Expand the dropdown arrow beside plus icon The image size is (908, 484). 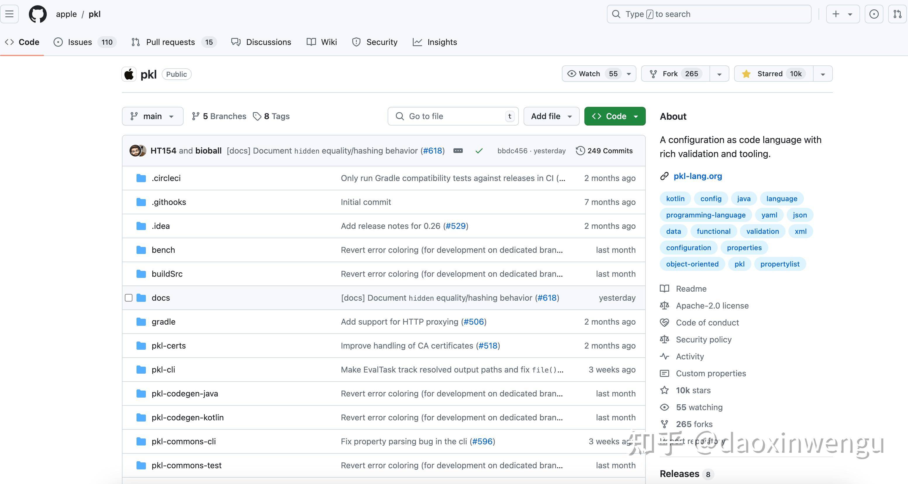(x=850, y=14)
